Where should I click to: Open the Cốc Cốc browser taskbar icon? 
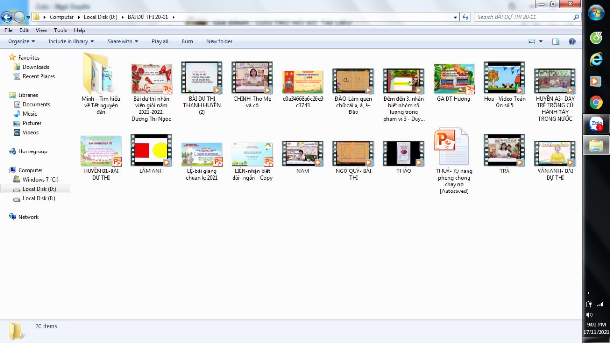pyautogui.click(x=596, y=37)
